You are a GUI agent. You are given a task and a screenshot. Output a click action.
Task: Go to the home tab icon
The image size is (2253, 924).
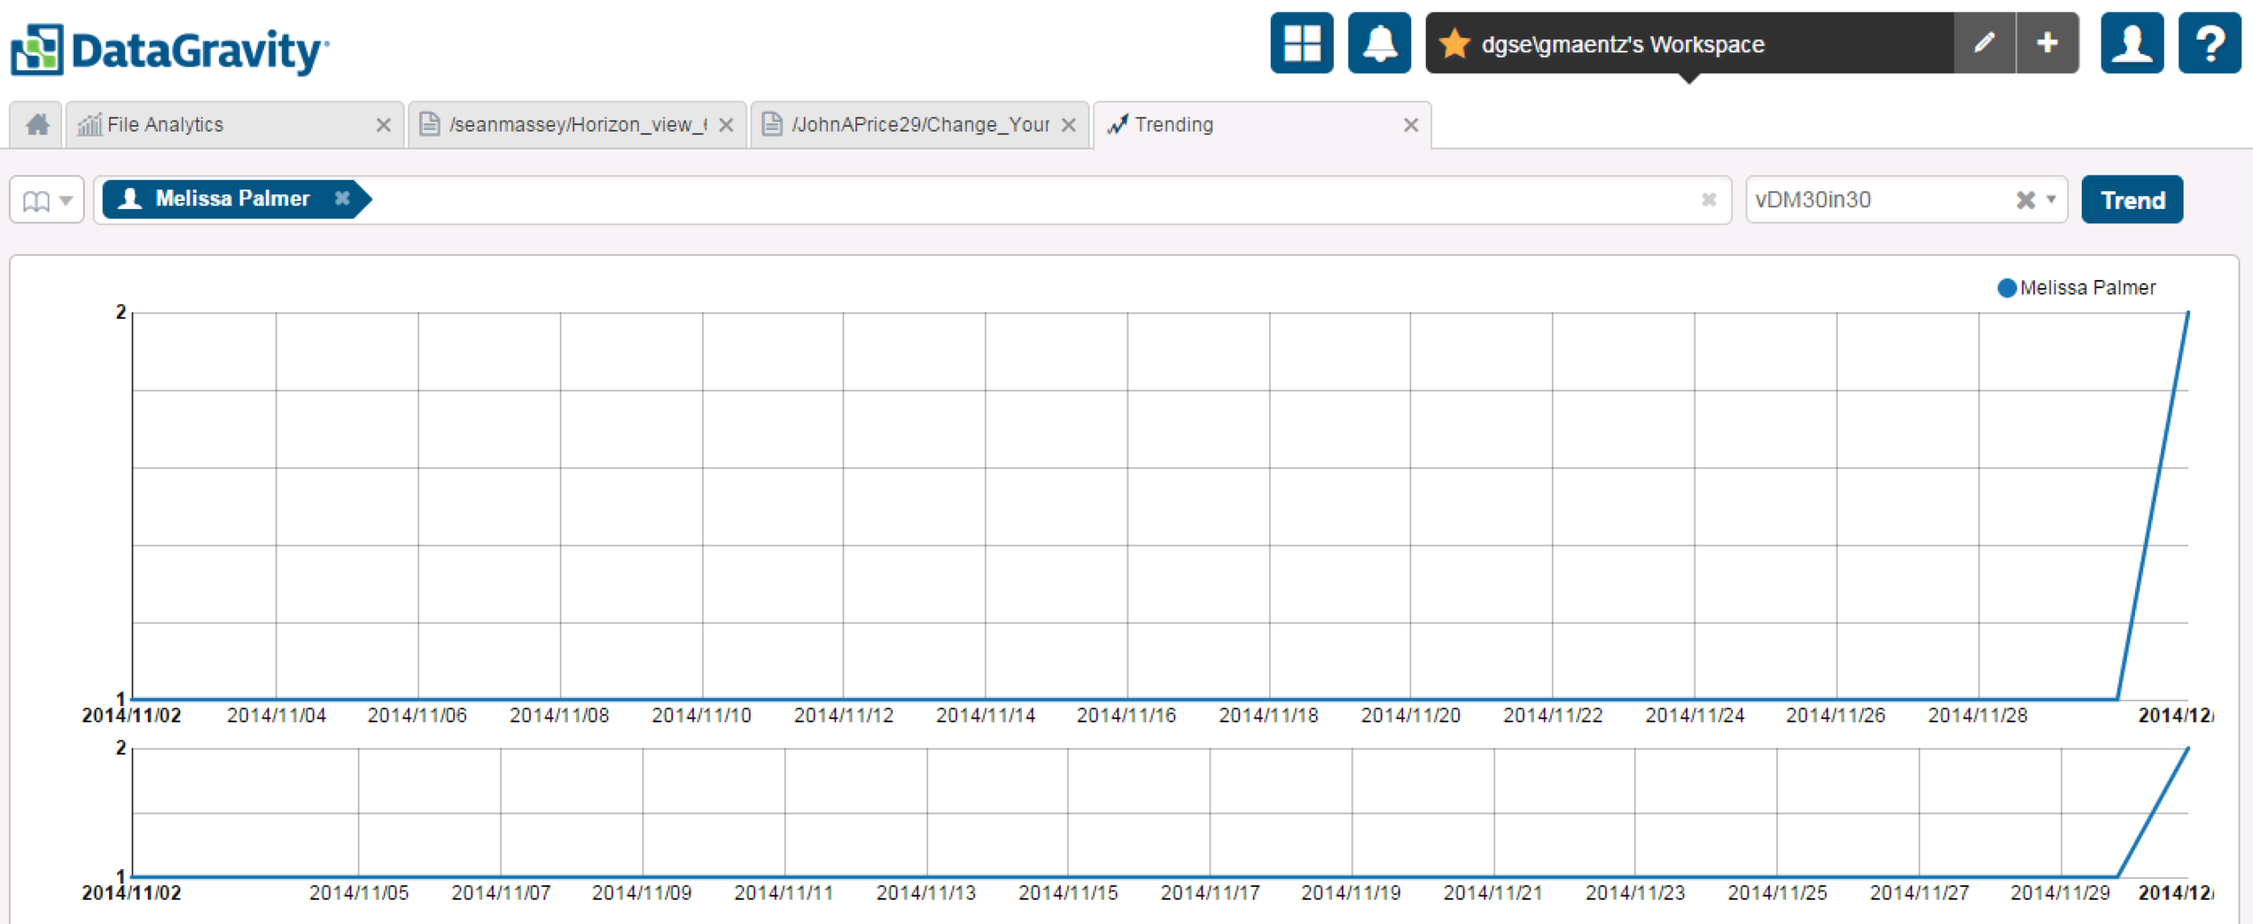(x=37, y=124)
